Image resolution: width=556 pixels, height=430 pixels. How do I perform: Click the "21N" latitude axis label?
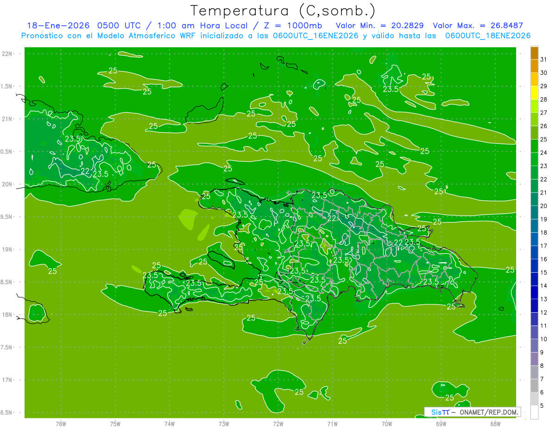tap(7, 119)
